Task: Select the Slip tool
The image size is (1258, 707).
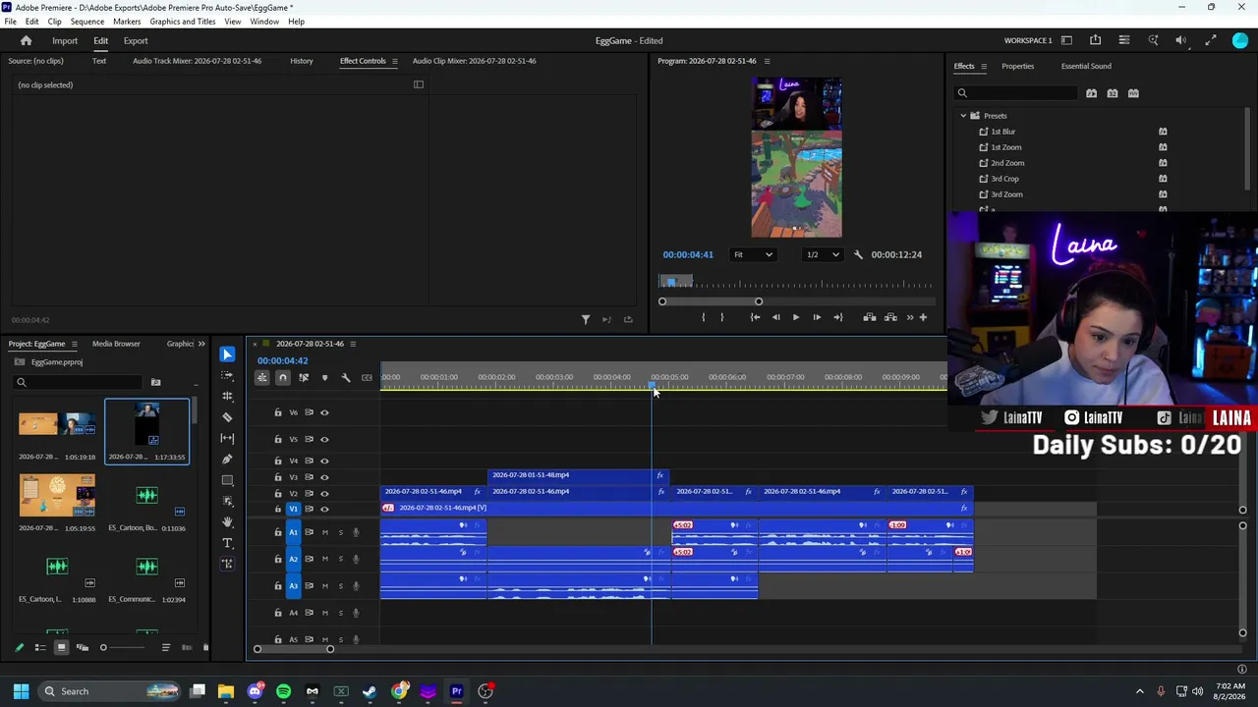Action: 227,438
